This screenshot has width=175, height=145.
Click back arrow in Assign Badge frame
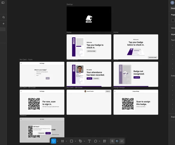[x=115, y=91]
